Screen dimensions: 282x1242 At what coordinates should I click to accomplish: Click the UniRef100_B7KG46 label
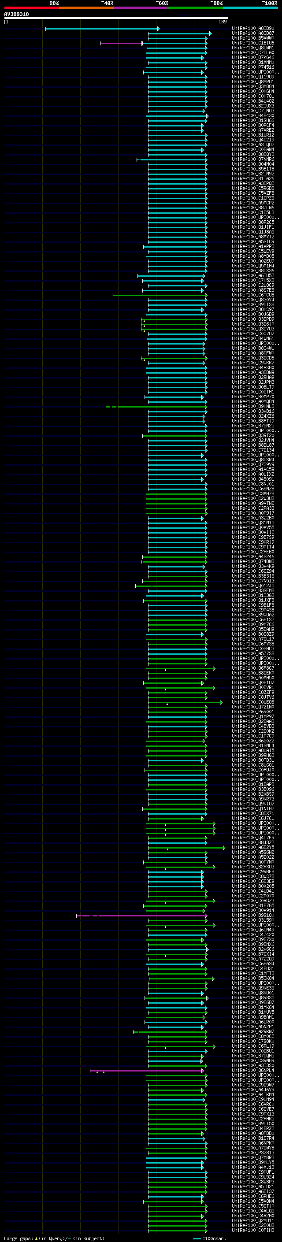point(253,57)
